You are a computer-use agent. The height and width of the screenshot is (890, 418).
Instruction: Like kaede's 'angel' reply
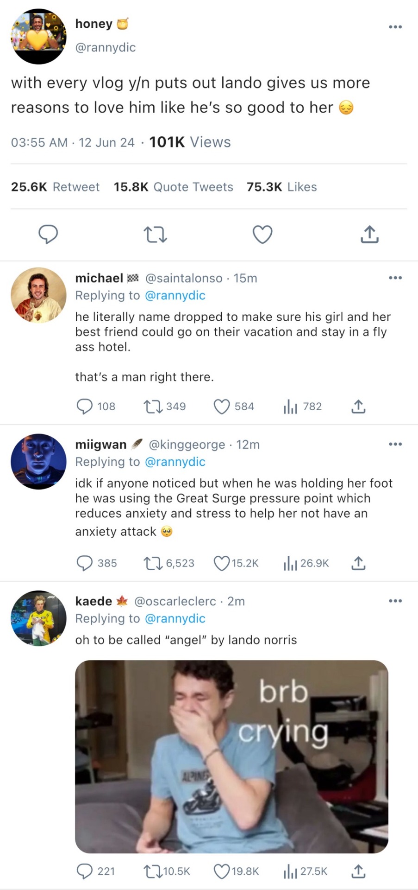pos(222,871)
